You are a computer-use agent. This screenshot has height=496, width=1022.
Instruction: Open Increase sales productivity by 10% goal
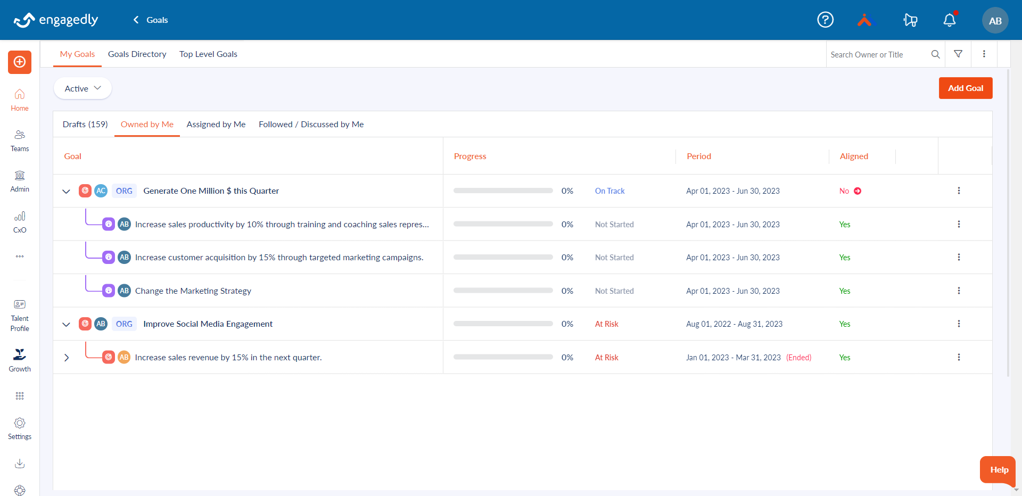coord(282,224)
